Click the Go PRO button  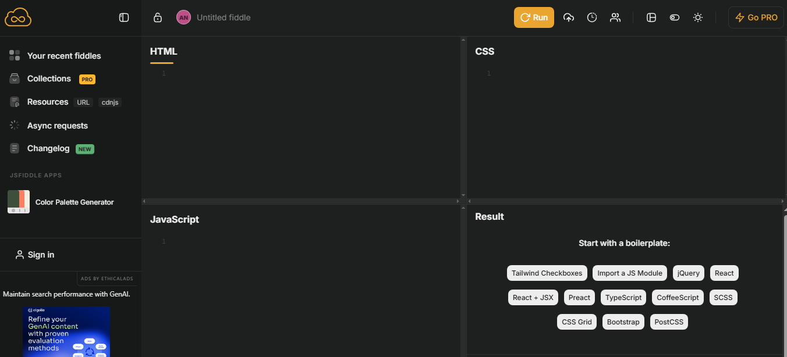coord(756,17)
